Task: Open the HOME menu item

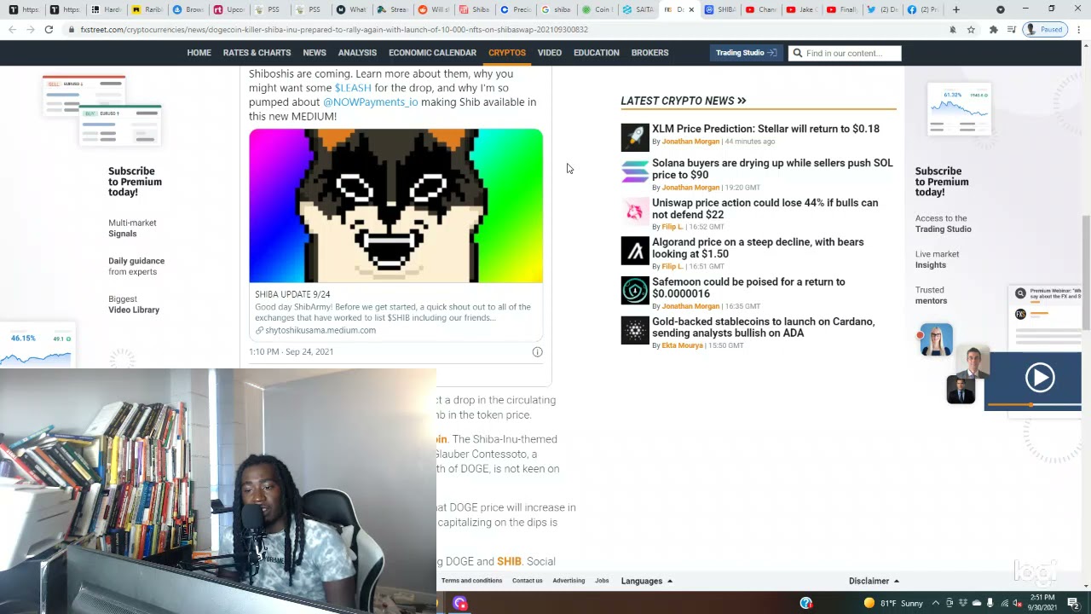Action: point(199,53)
